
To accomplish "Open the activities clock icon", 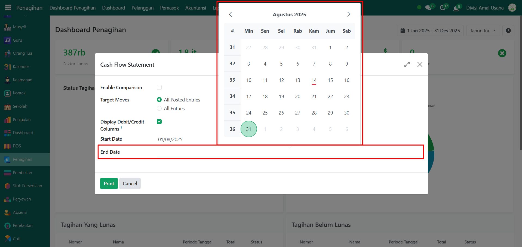I will point(443,8).
